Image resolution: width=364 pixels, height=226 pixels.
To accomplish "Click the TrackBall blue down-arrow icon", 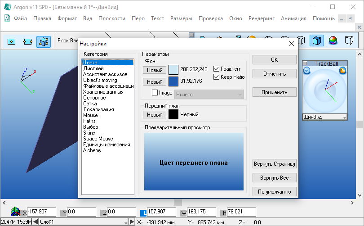I will coord(306,70).
